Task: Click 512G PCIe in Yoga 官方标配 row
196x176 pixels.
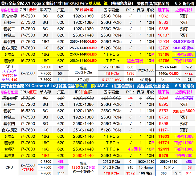Action: 111,48
